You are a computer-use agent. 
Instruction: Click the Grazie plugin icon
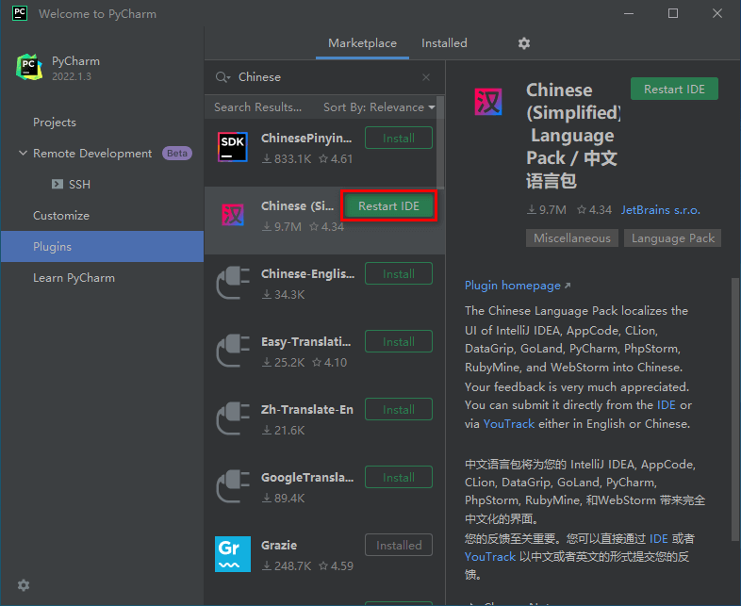(233, 554)
